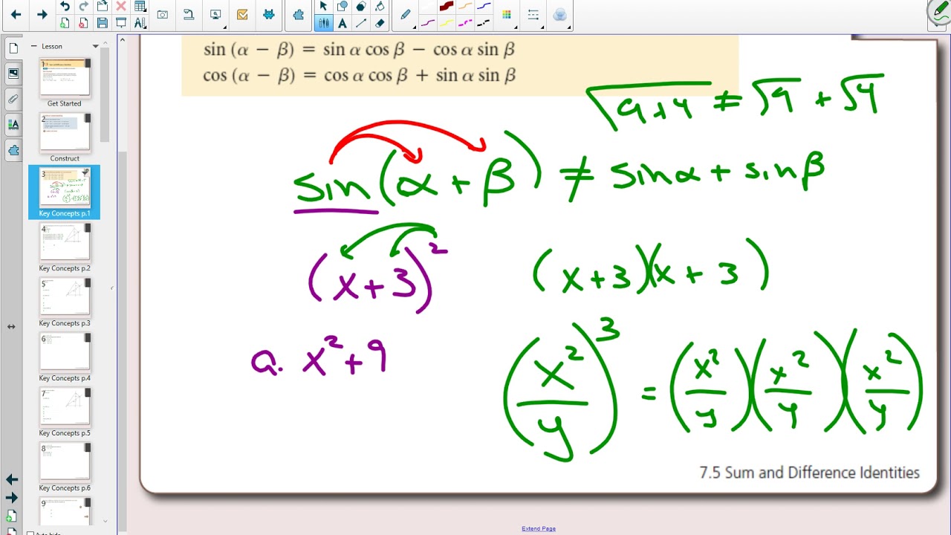Choose the yellow pen style
Image resolution: width=951 pixels, height=535 pixels.
[446, 23]
